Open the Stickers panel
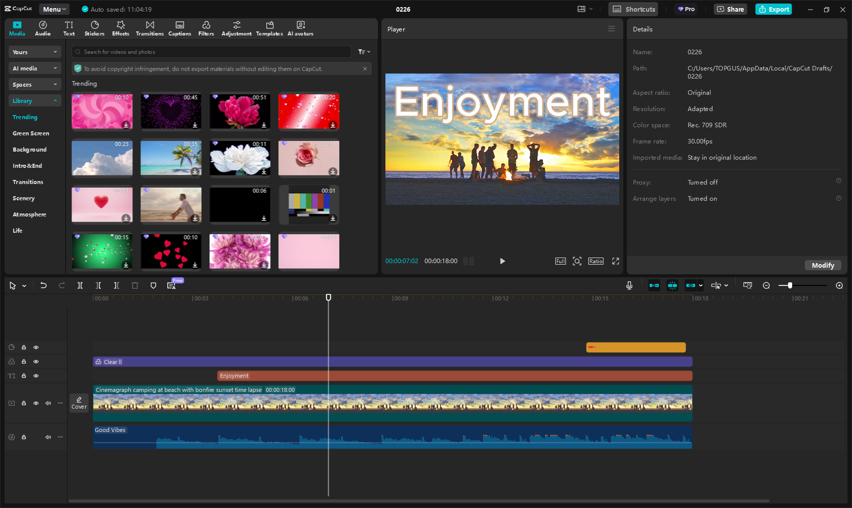The width and height of the screenshot is (852, 508). point(94,28)
